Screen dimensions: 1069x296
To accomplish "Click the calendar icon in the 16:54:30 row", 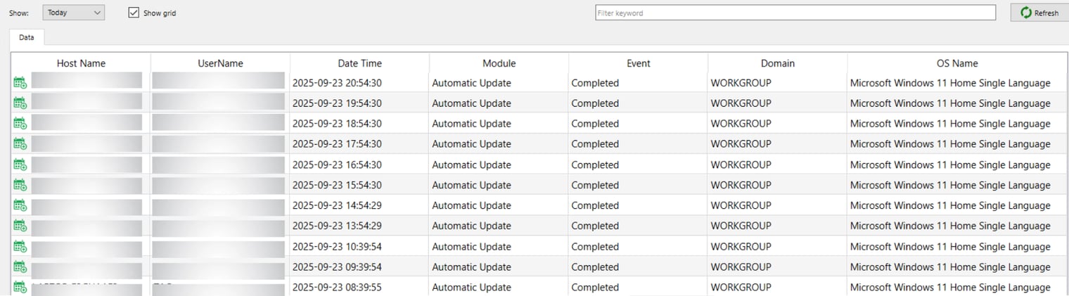I will [20, 165].
